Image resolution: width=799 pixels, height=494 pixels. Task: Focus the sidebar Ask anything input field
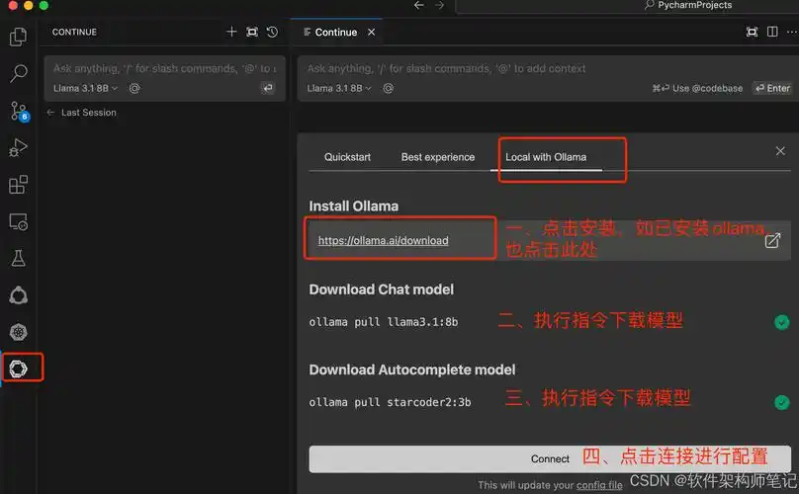[x=163, y=69]
